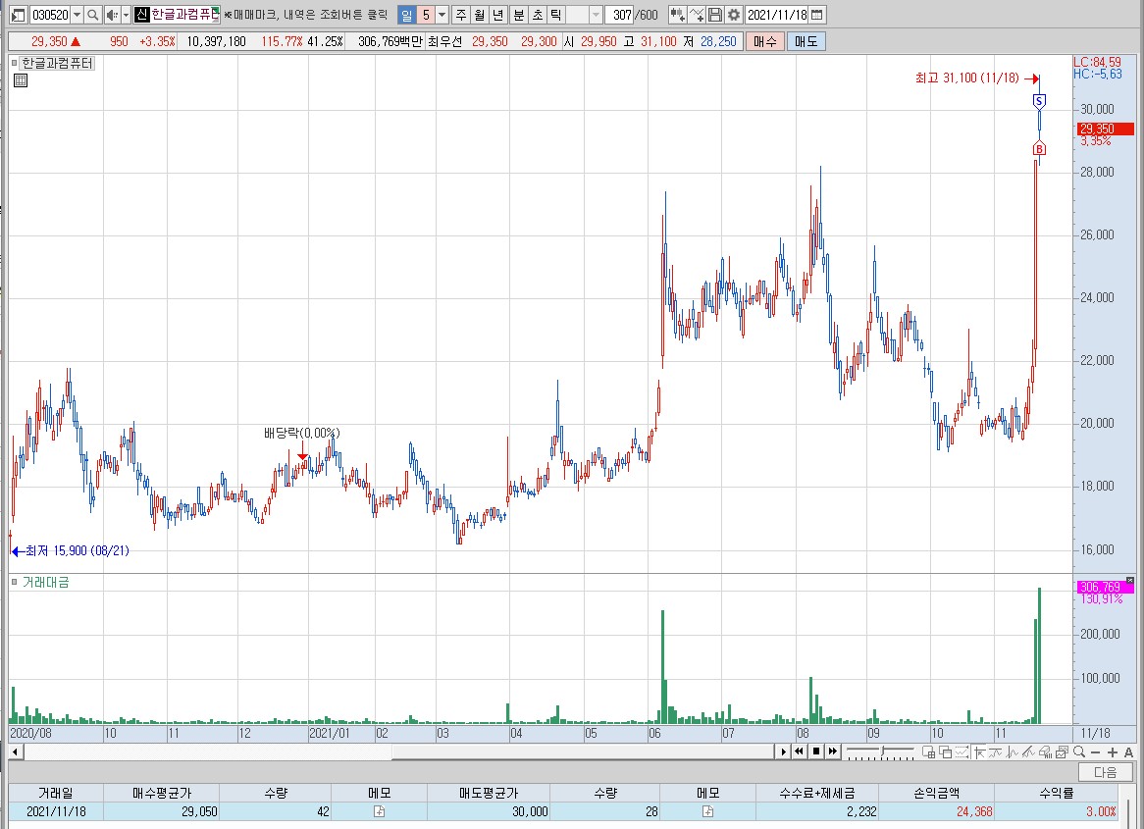Click the period value 5 button
Viewport: 1144px width, 829px height.
[x=426, y=15]
